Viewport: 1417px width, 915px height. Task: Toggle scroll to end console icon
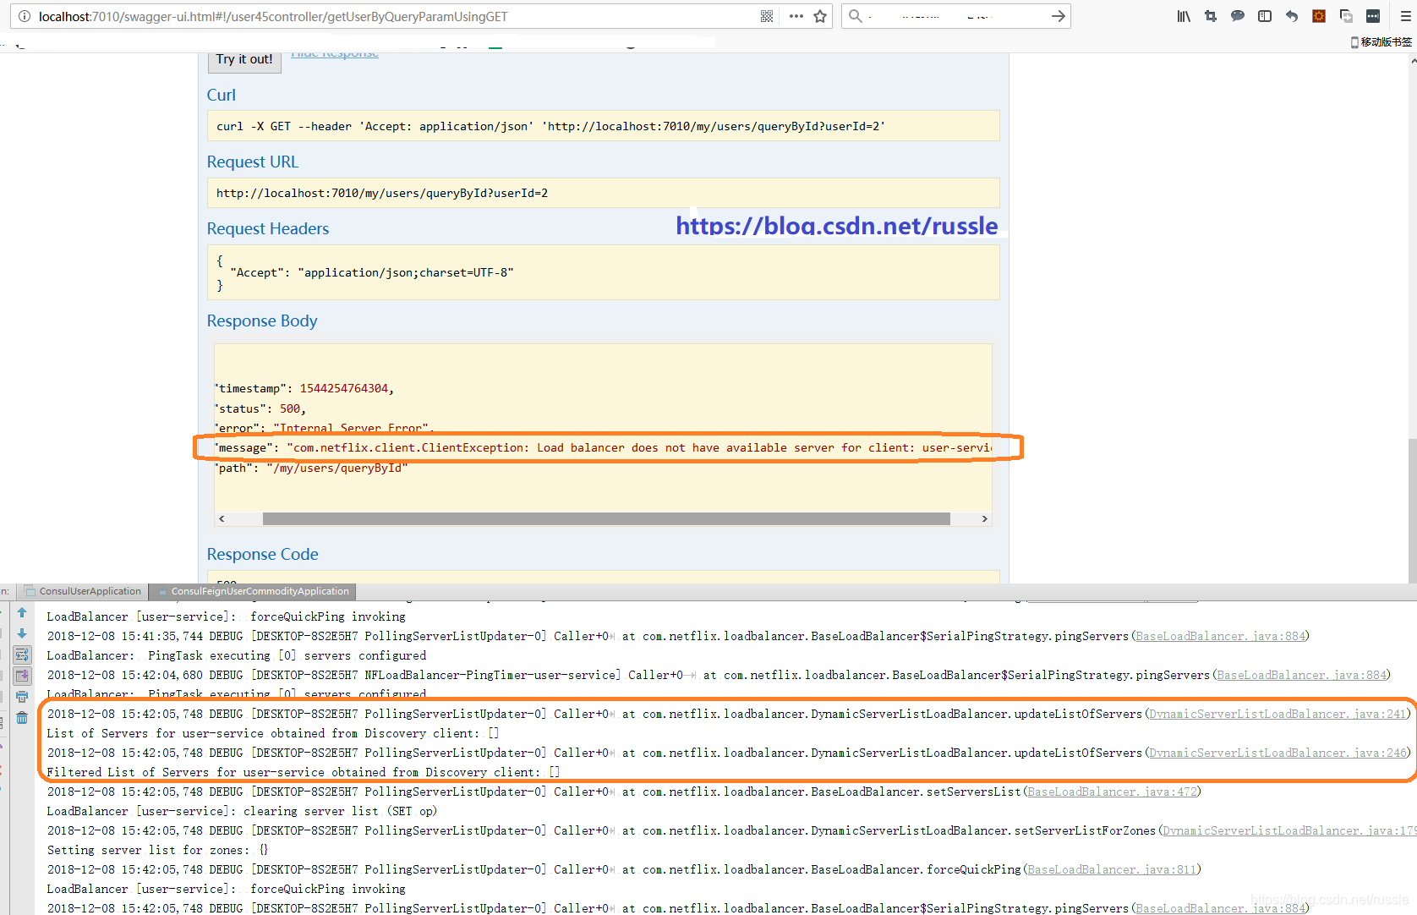click(x=22, y=676)
